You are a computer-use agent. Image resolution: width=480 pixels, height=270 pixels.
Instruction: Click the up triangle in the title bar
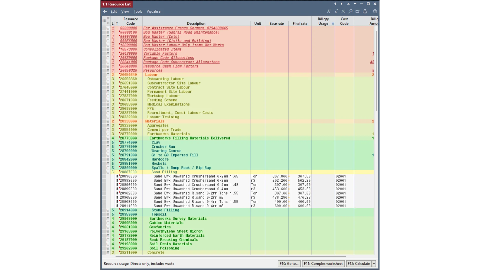(x=348, y=4)
